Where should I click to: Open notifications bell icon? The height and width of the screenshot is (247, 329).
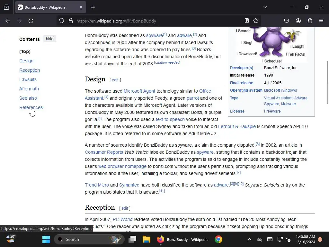tap(320, 239)
